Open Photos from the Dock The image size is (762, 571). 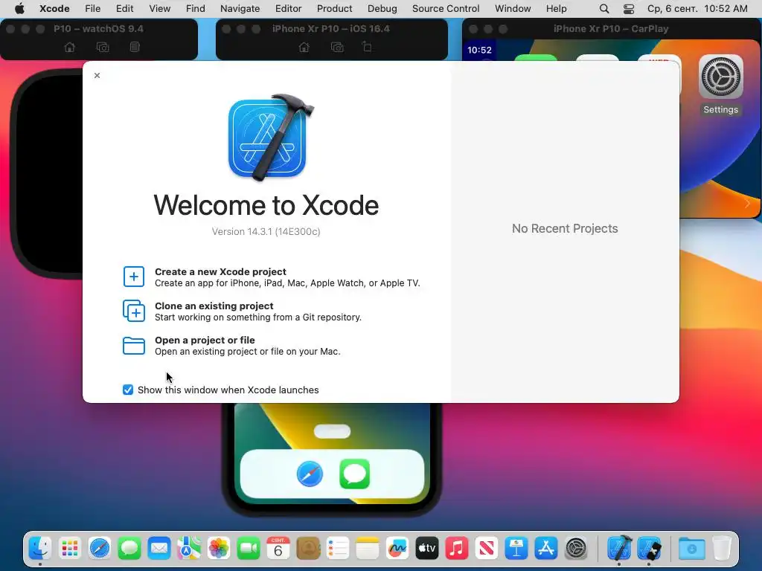(x=219, y=549)
